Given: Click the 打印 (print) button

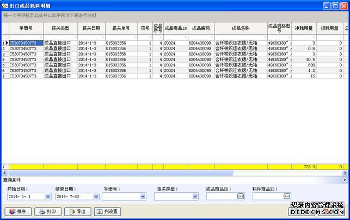Looking at the screenshot, I should tap(47, 211).
